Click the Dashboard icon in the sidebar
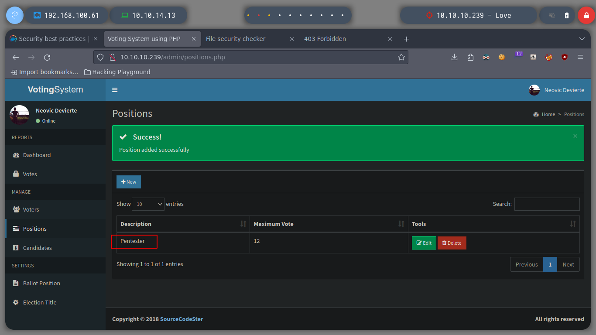Image resolution: width=596 pixels, height=335 pixels. point(16,155)
